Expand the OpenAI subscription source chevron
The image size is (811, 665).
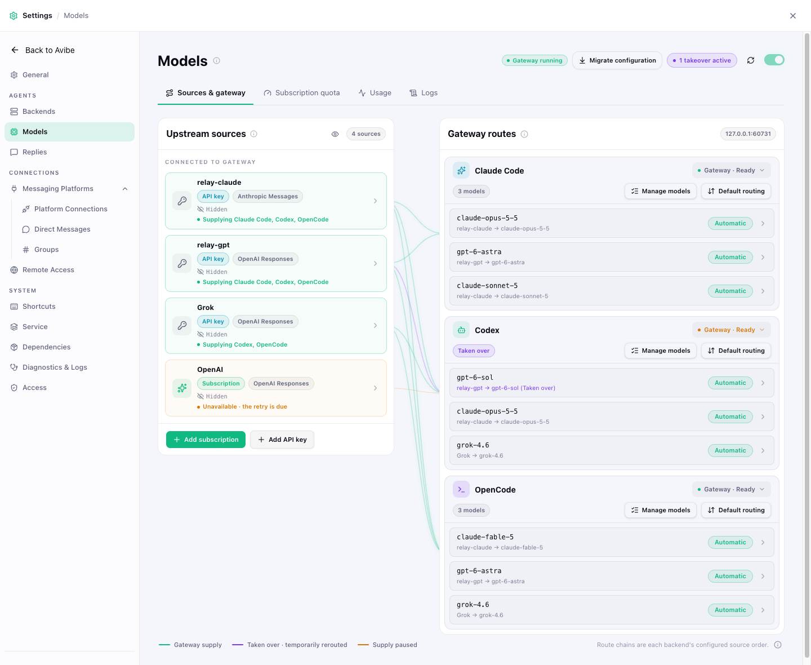[x=375, y=388]
